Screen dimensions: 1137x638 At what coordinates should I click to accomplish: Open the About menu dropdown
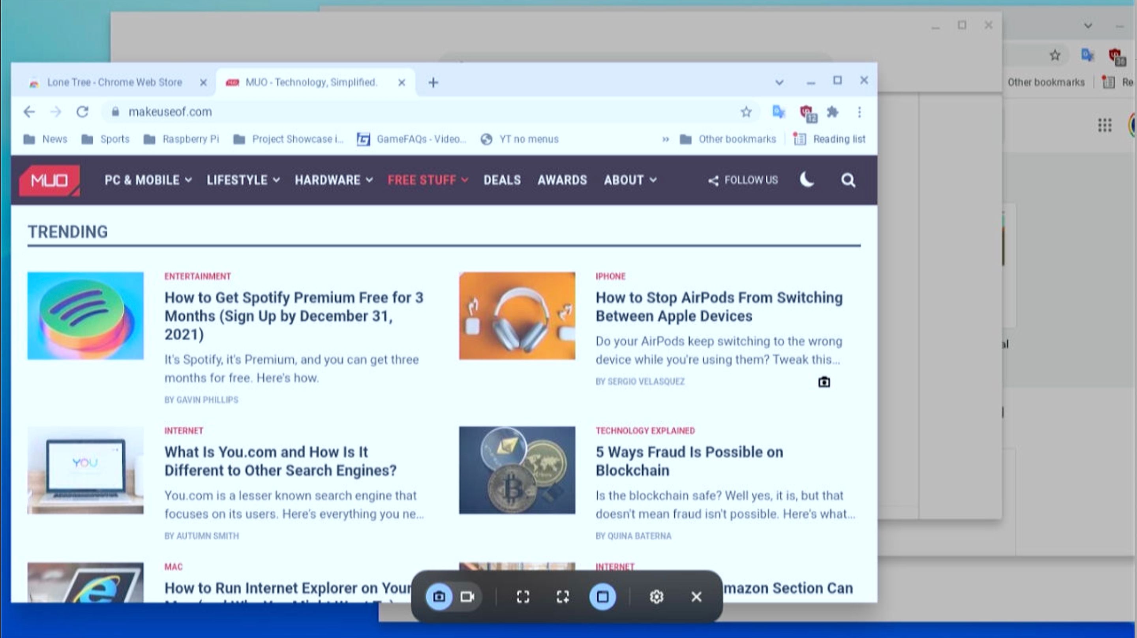[631, 180]
